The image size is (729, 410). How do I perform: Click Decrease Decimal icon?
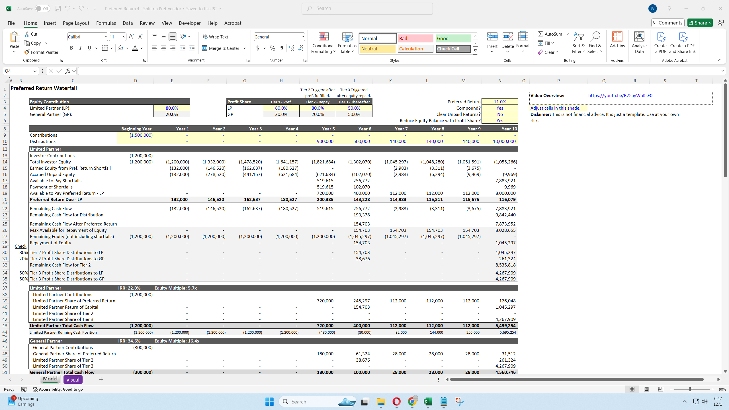pyautogui.click(x=301, y=48)
